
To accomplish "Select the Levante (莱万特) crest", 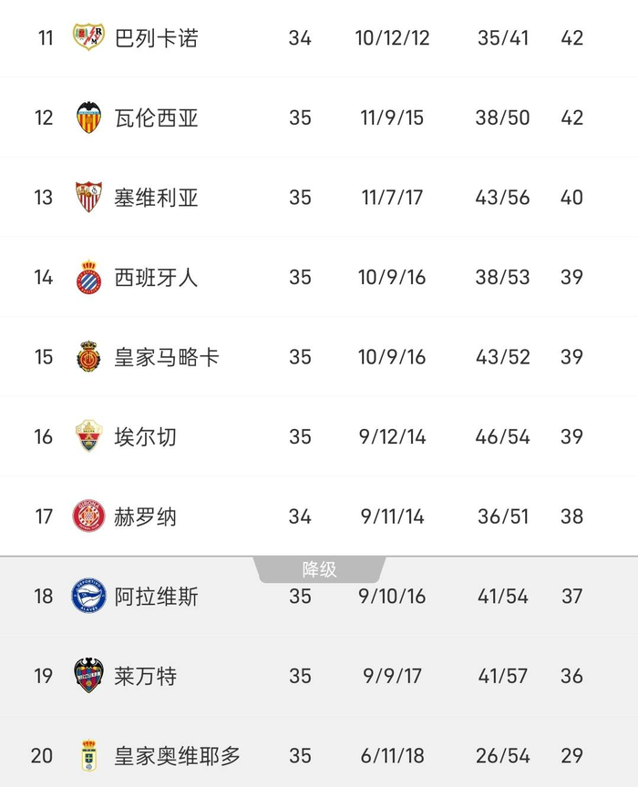I will coord(89,675).
